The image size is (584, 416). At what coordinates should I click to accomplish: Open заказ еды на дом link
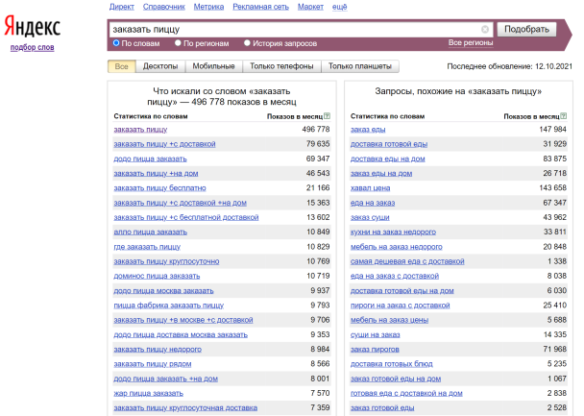(381, 173)
